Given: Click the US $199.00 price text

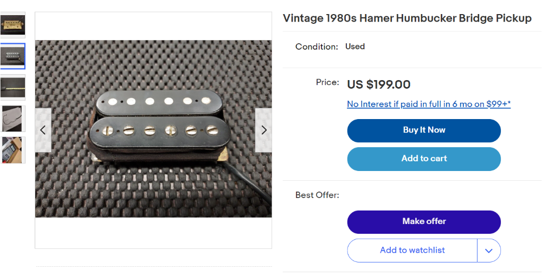Looking at the screenshot, I should click(x=378, y=84).
